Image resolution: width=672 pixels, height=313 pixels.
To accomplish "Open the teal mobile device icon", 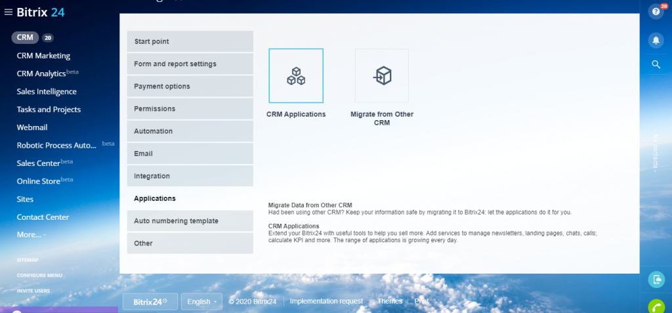I will click(656, 280).
